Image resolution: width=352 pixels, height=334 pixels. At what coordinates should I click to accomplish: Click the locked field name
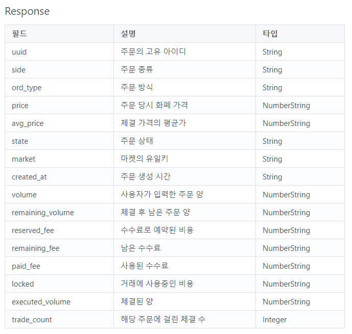(22, 284)
